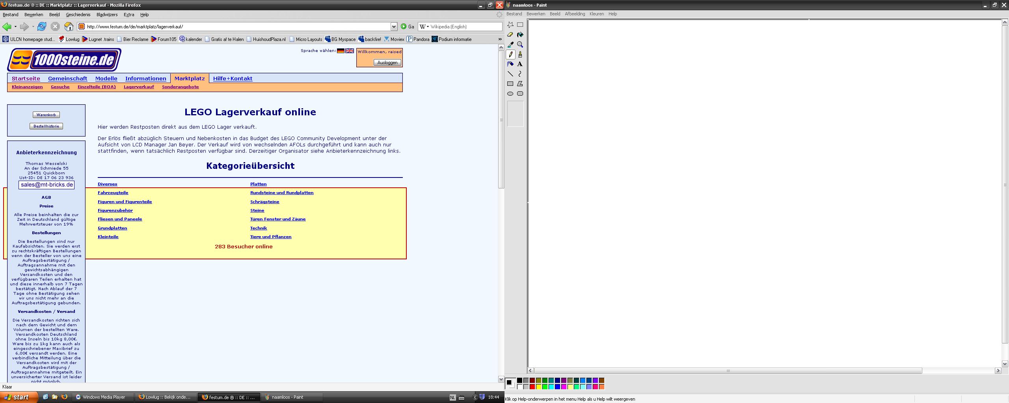Select the Pick Color eyedropper tool
Screen dimensions: 1009x403
(x=510, y=44)
